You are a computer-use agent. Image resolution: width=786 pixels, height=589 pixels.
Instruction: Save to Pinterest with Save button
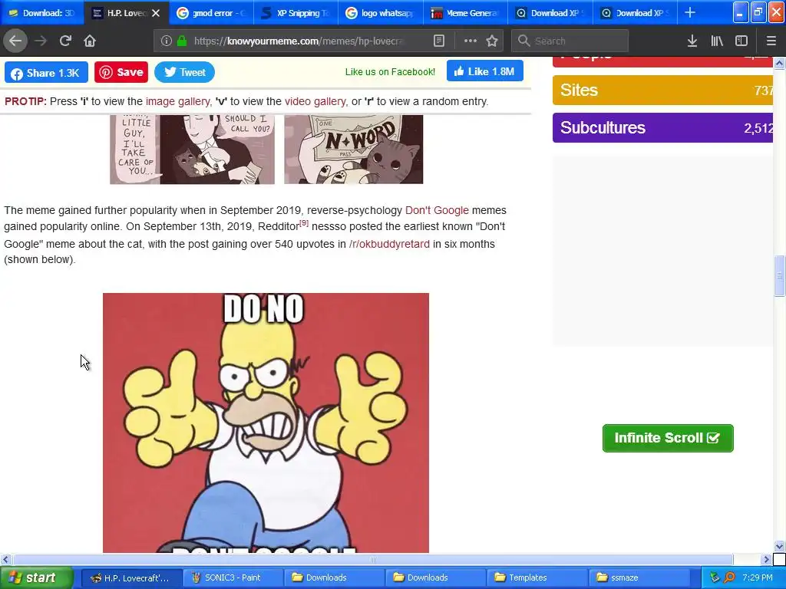[x=121, y=72]
